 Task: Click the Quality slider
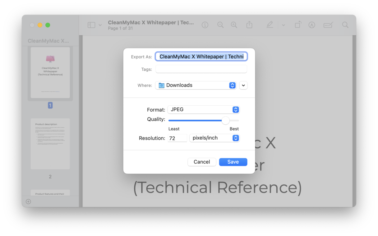(204, 120)
